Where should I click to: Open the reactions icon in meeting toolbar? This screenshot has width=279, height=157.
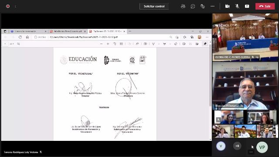pos(202,6)
